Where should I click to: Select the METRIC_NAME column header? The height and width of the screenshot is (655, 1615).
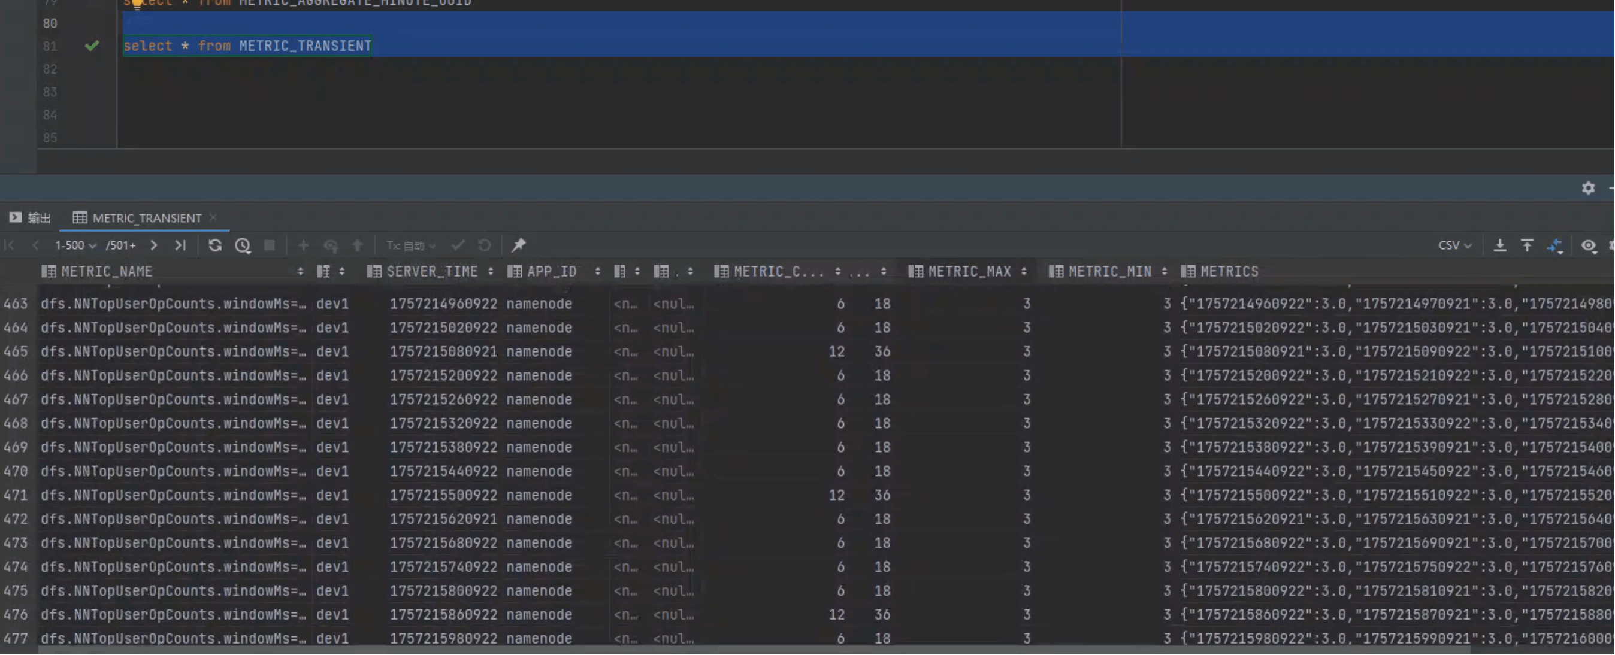[x=107, y=271]
